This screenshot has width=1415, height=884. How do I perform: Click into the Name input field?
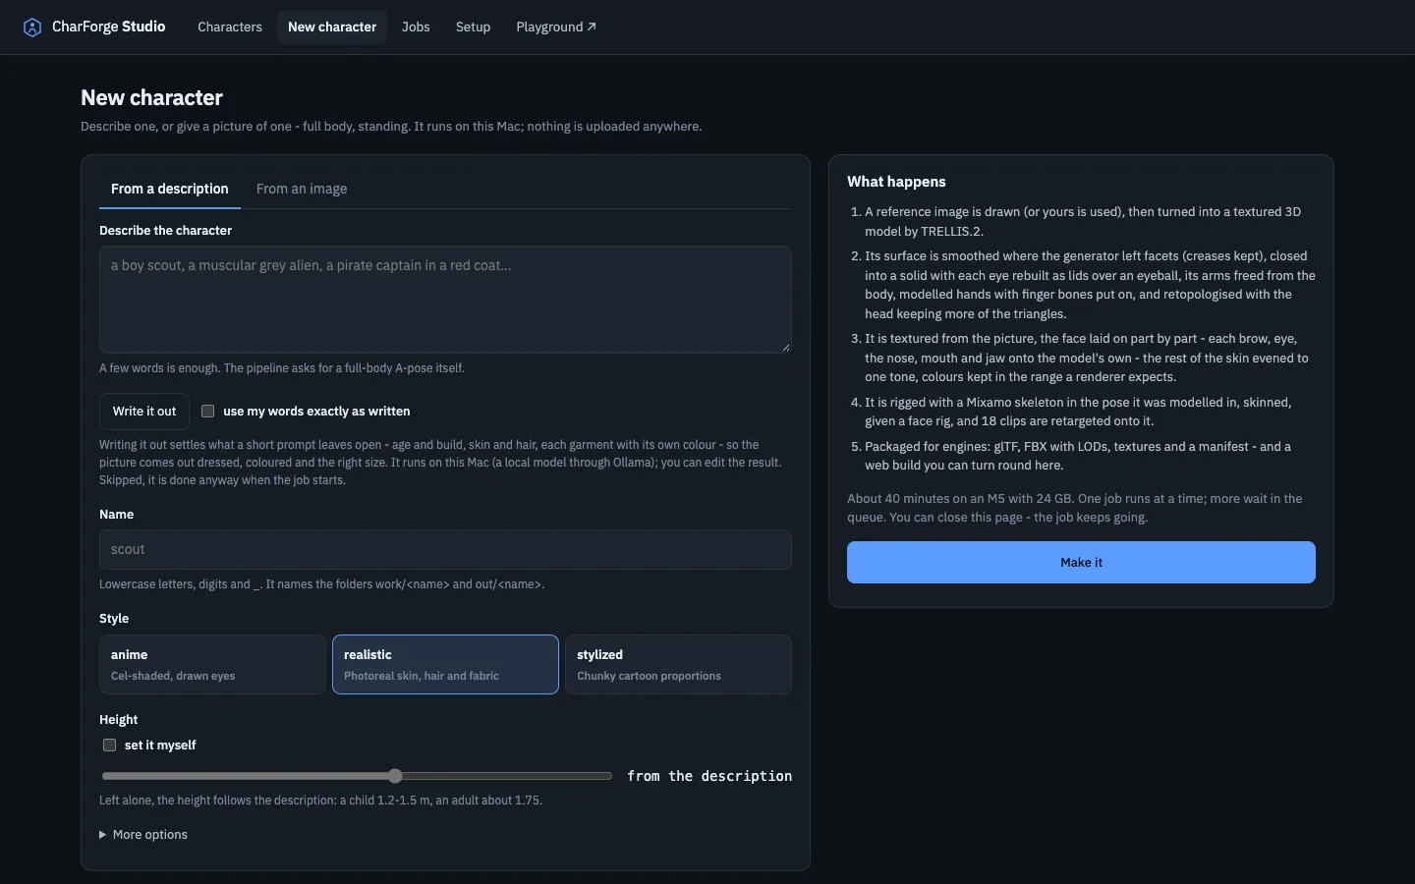click(445, 550)
